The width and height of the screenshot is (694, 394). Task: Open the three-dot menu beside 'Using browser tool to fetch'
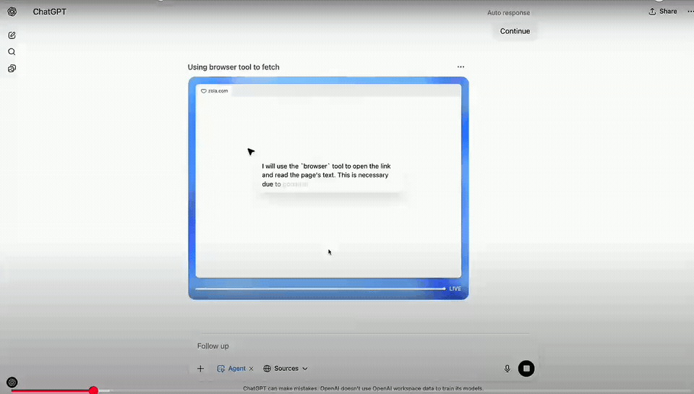pos(460,67)
